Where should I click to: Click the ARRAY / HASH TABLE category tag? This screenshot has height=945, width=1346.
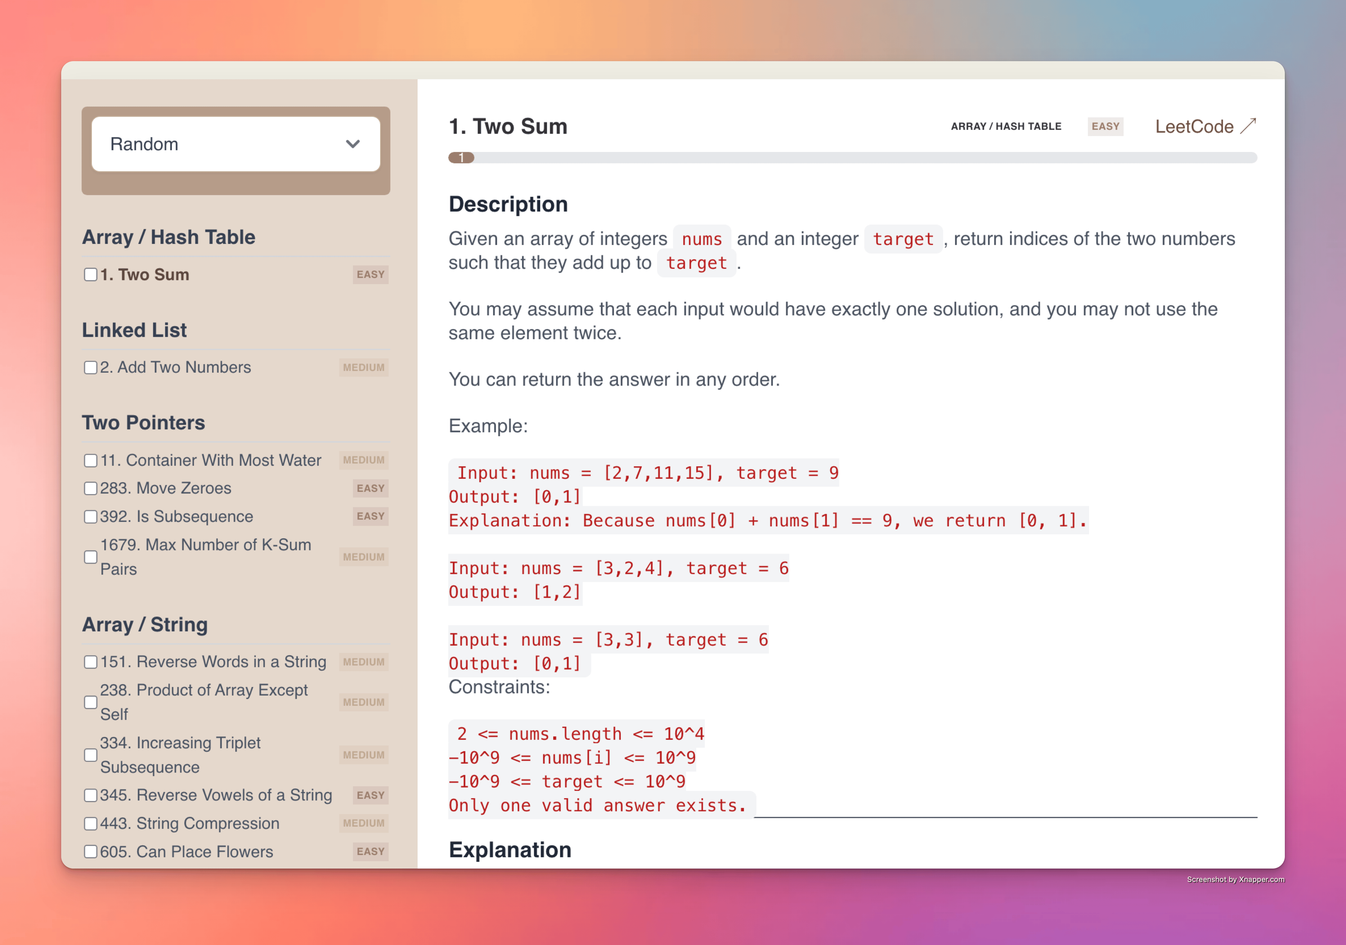(1006, 127)
